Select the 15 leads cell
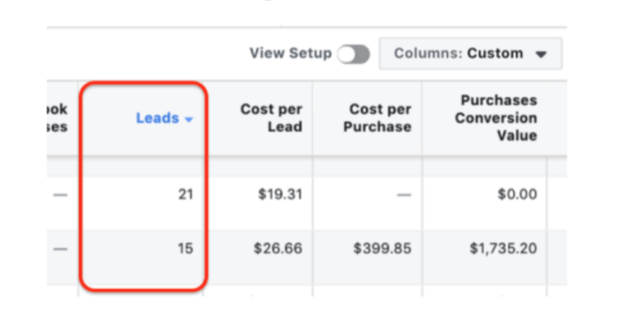This screenshot has width=619, height=317. [185, 248]
